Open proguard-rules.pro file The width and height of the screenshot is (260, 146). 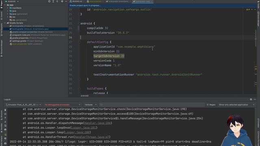(37, 35)
